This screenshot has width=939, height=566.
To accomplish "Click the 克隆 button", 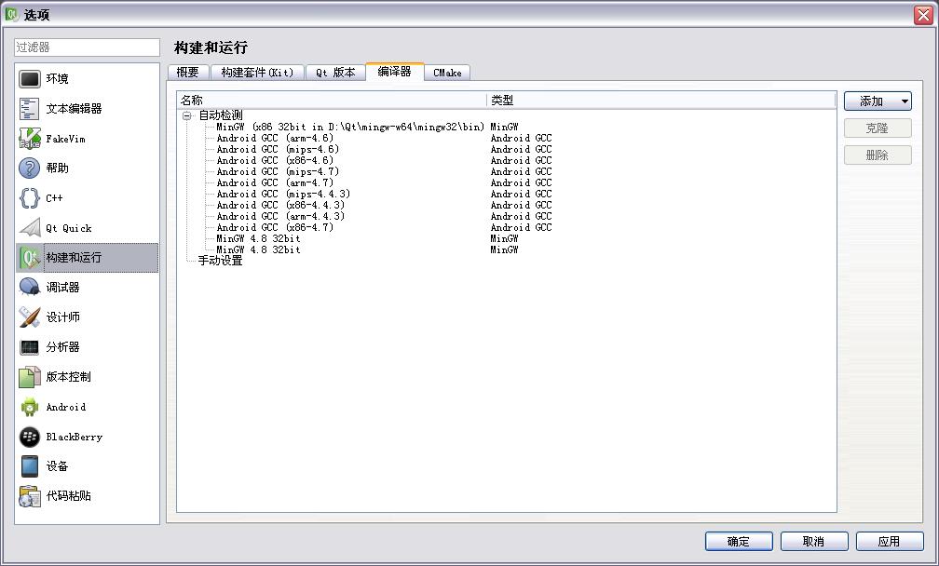I will point(878,128).
